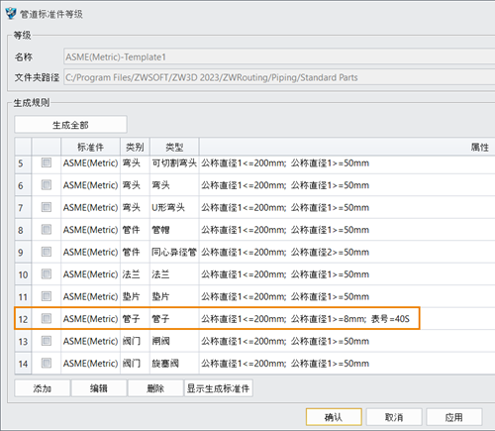Image resolution: width=495 pixels, height=431 pixels.
Task: Click the 显示生成标准件 button
Action: click(x=218, y=388)
